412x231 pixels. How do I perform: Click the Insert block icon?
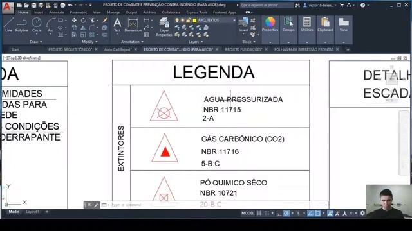pyautogui.click(x=243, y=24)
